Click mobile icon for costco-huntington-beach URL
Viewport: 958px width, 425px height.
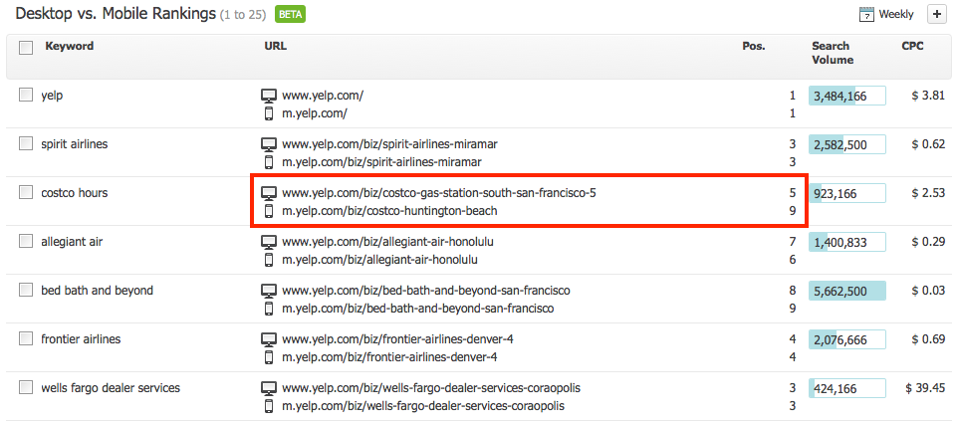(269, 211)
